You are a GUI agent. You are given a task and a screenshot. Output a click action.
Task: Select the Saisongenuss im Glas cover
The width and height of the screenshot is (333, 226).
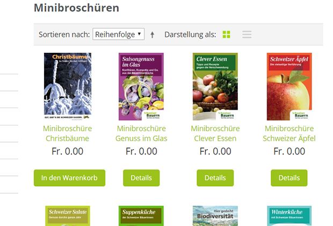click(x=141, y=87)
